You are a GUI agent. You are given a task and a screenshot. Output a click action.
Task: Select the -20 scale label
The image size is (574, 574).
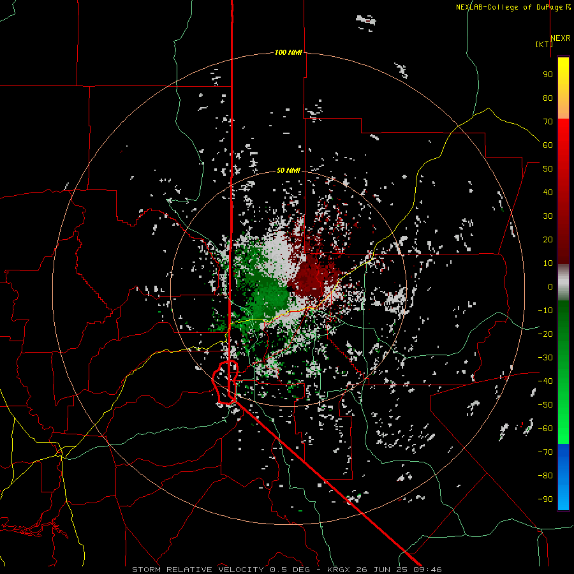(x=545, y=334)
